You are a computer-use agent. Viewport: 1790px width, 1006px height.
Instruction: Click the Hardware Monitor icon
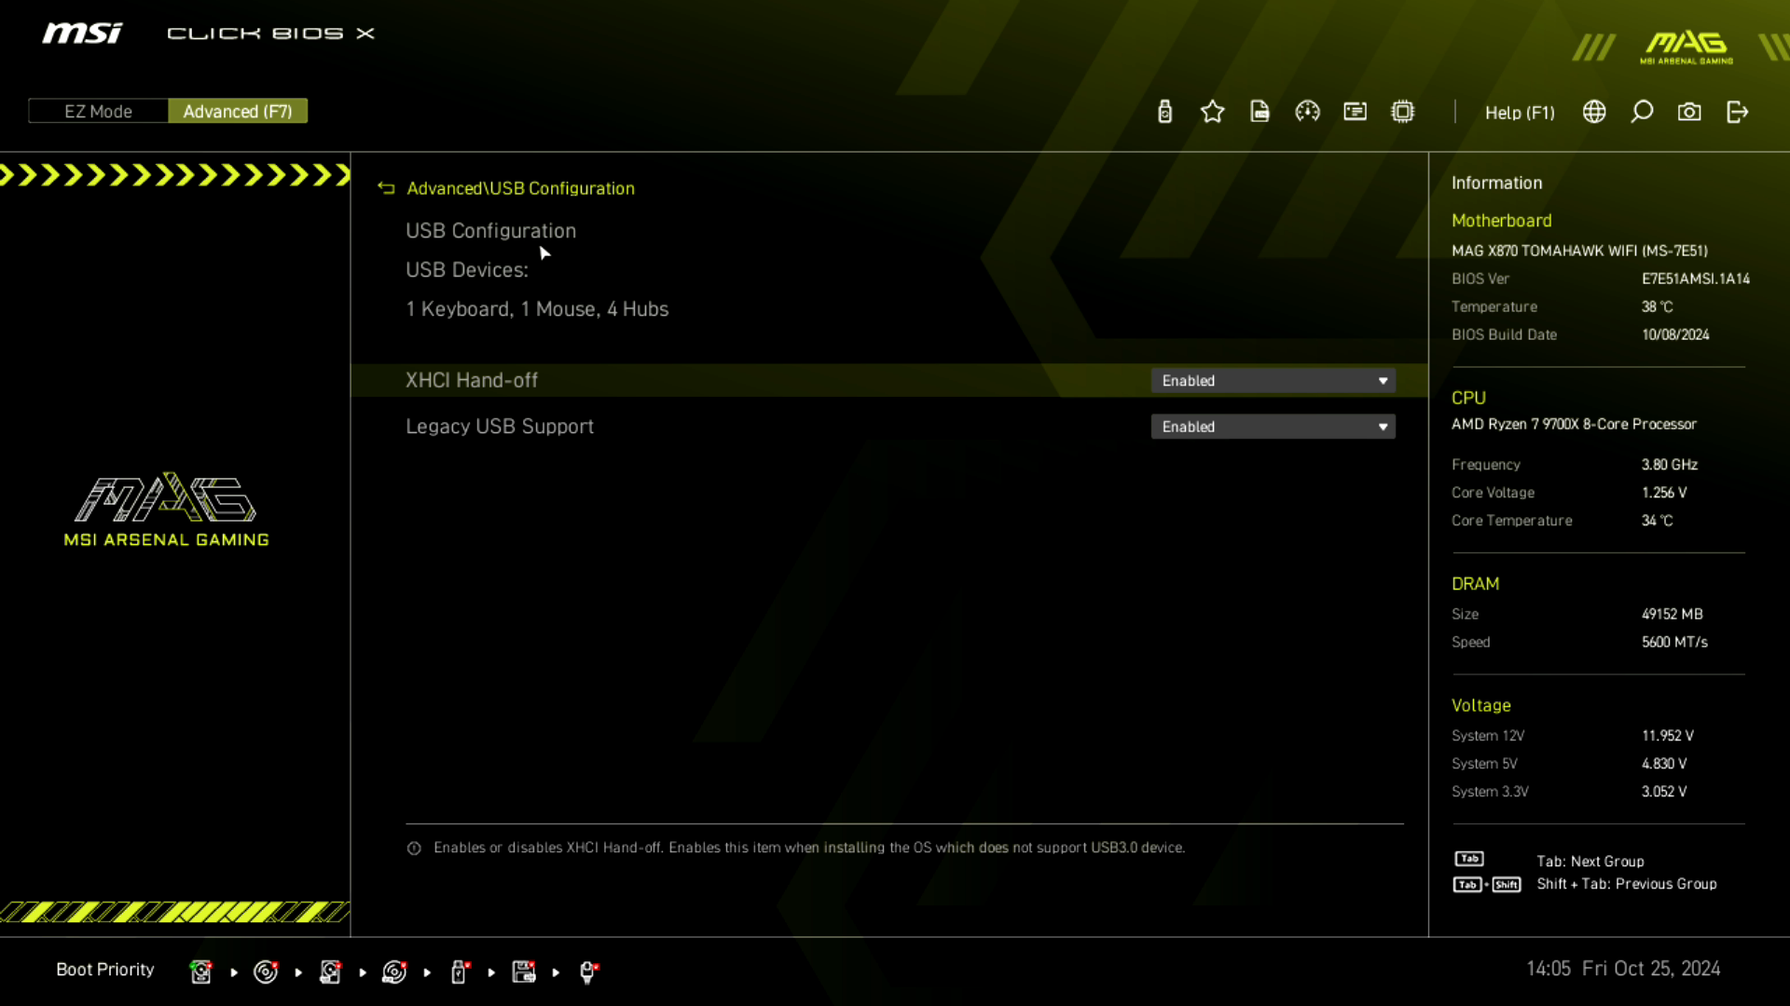(x=1307, y=112)
